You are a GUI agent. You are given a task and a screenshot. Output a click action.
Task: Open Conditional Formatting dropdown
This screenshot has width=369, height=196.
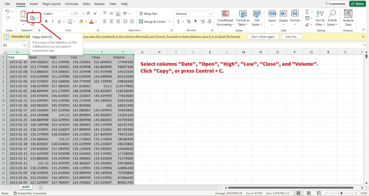pyautogui.click(x=225, y=18)
